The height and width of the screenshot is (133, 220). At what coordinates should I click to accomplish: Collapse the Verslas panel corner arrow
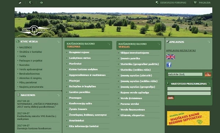[158, 44]
